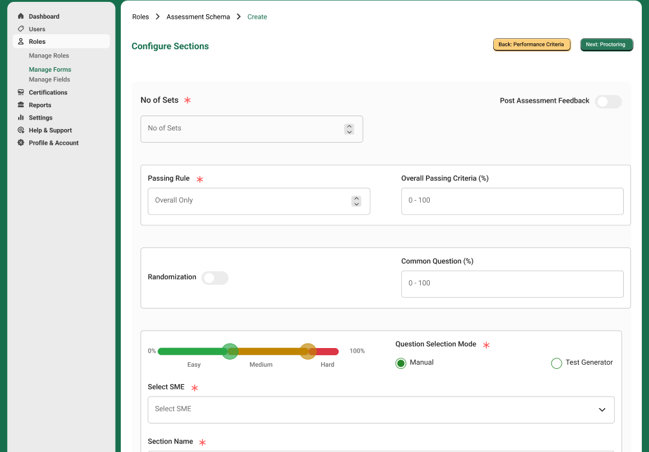Open Profile & Account

[21, 143]
